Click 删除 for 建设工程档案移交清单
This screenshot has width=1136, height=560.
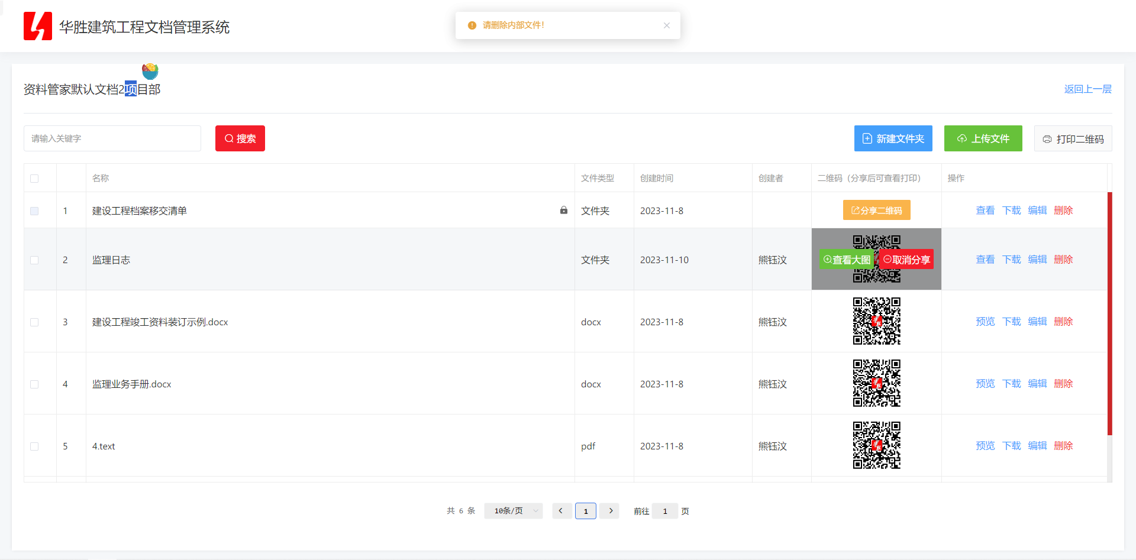(1063, 211)
